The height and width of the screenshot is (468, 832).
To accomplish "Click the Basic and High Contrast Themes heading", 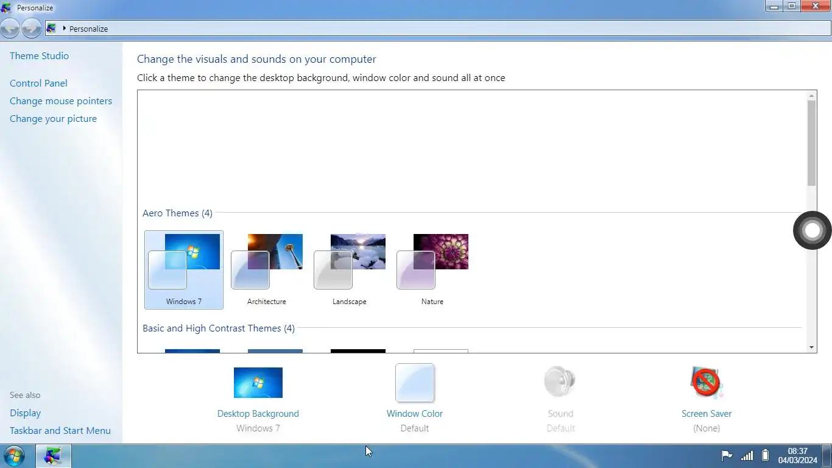I will (219, 328).
